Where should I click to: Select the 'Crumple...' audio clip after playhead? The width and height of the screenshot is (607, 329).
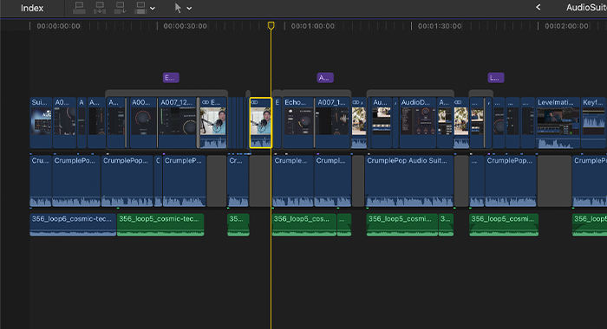tap(293, 181)
